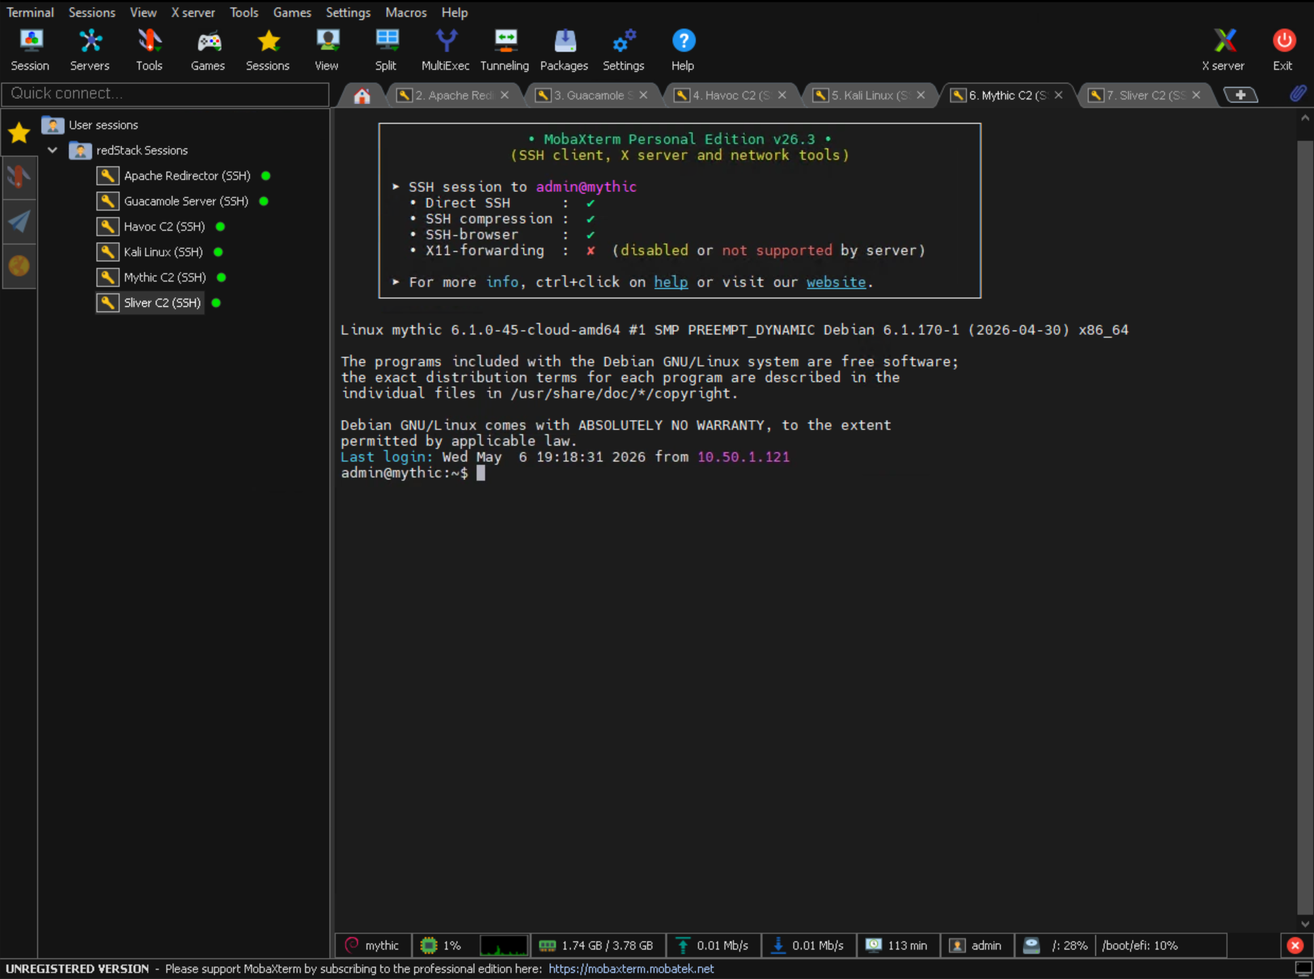1314x979 pixels.
Task: Click the help link in banner
Action: (x=671, y=282)
